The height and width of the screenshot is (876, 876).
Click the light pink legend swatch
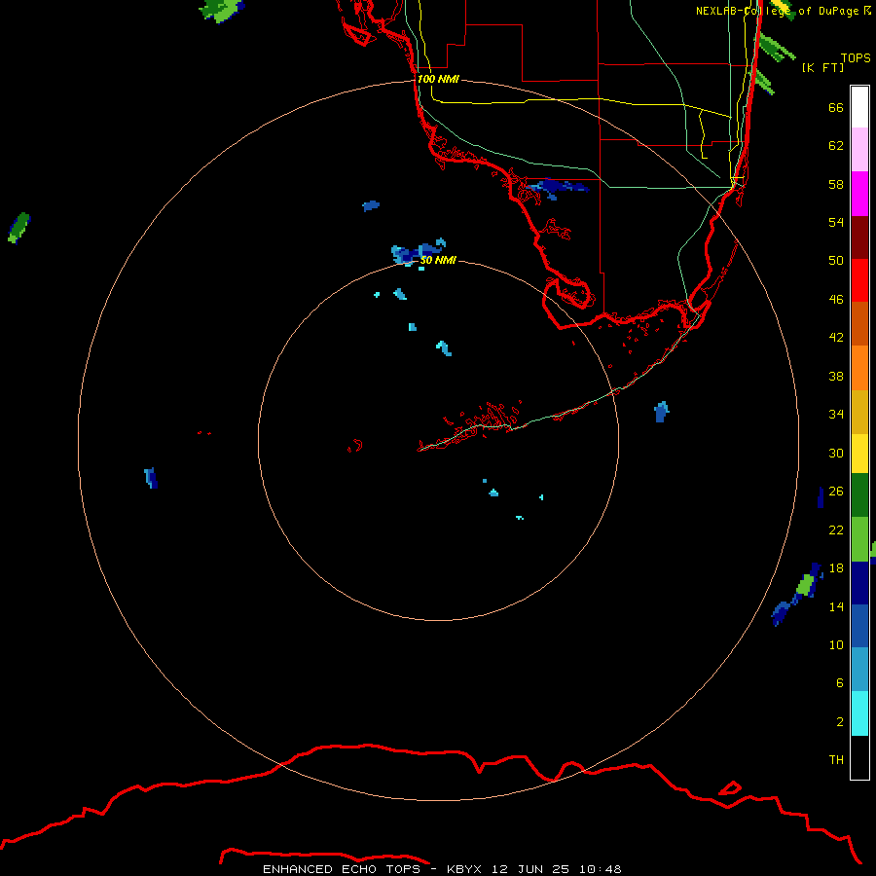point(859,149)
